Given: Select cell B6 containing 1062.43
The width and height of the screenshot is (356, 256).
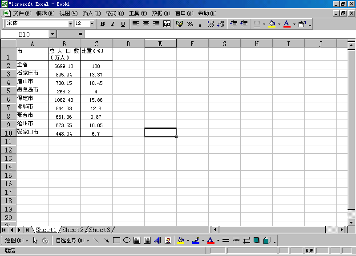Looking at the screenshot, I should point(64,100).
